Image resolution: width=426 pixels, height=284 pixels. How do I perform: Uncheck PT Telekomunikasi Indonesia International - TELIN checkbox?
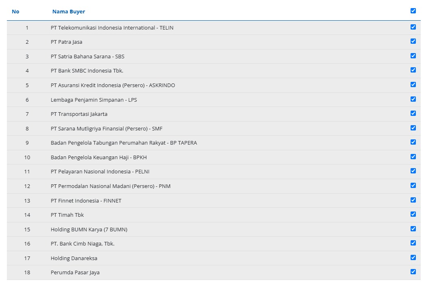coord(413,27)
